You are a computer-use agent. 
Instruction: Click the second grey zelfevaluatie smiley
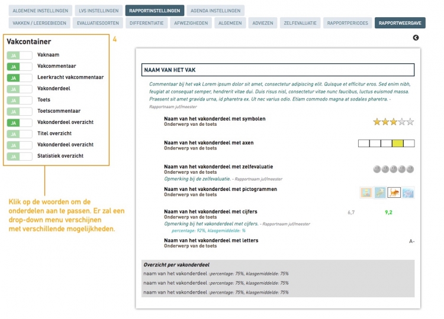tap(385, 170)
